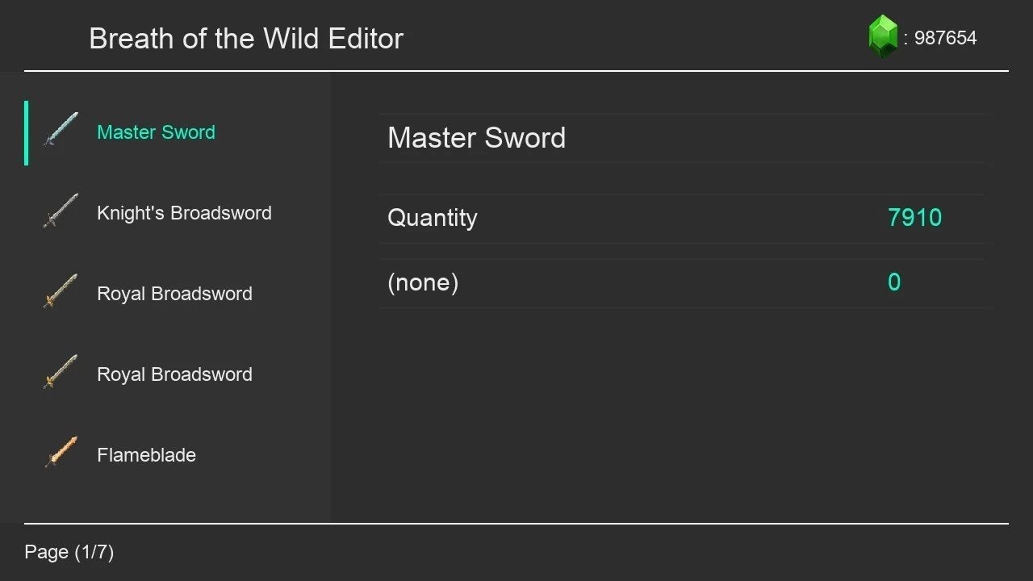1033x581 pixels.
Task: Click the (none) modifier row label
Action: tap(423, 282)
